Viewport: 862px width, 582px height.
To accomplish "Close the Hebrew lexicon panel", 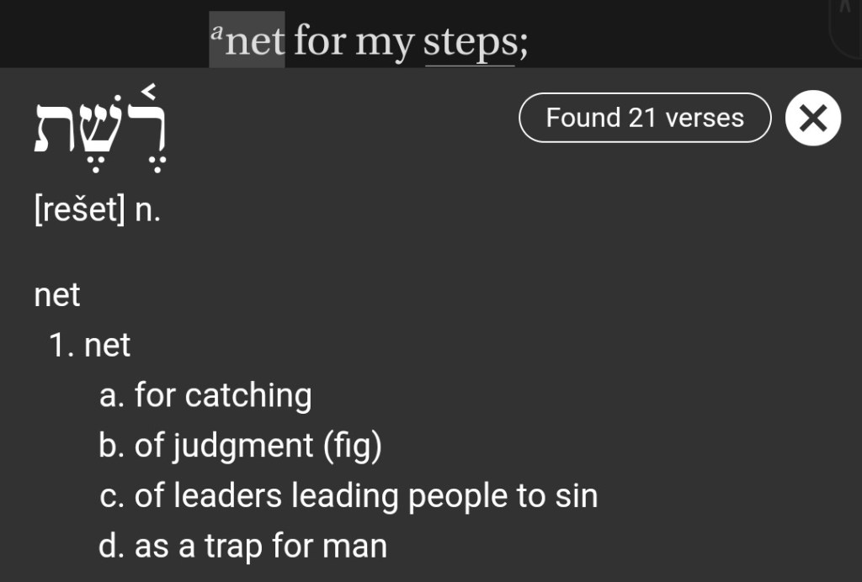I will click(812, 118).
